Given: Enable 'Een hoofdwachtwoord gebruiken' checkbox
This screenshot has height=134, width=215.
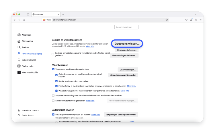Looking at the screenshot, I should click(x=53, y=101).
